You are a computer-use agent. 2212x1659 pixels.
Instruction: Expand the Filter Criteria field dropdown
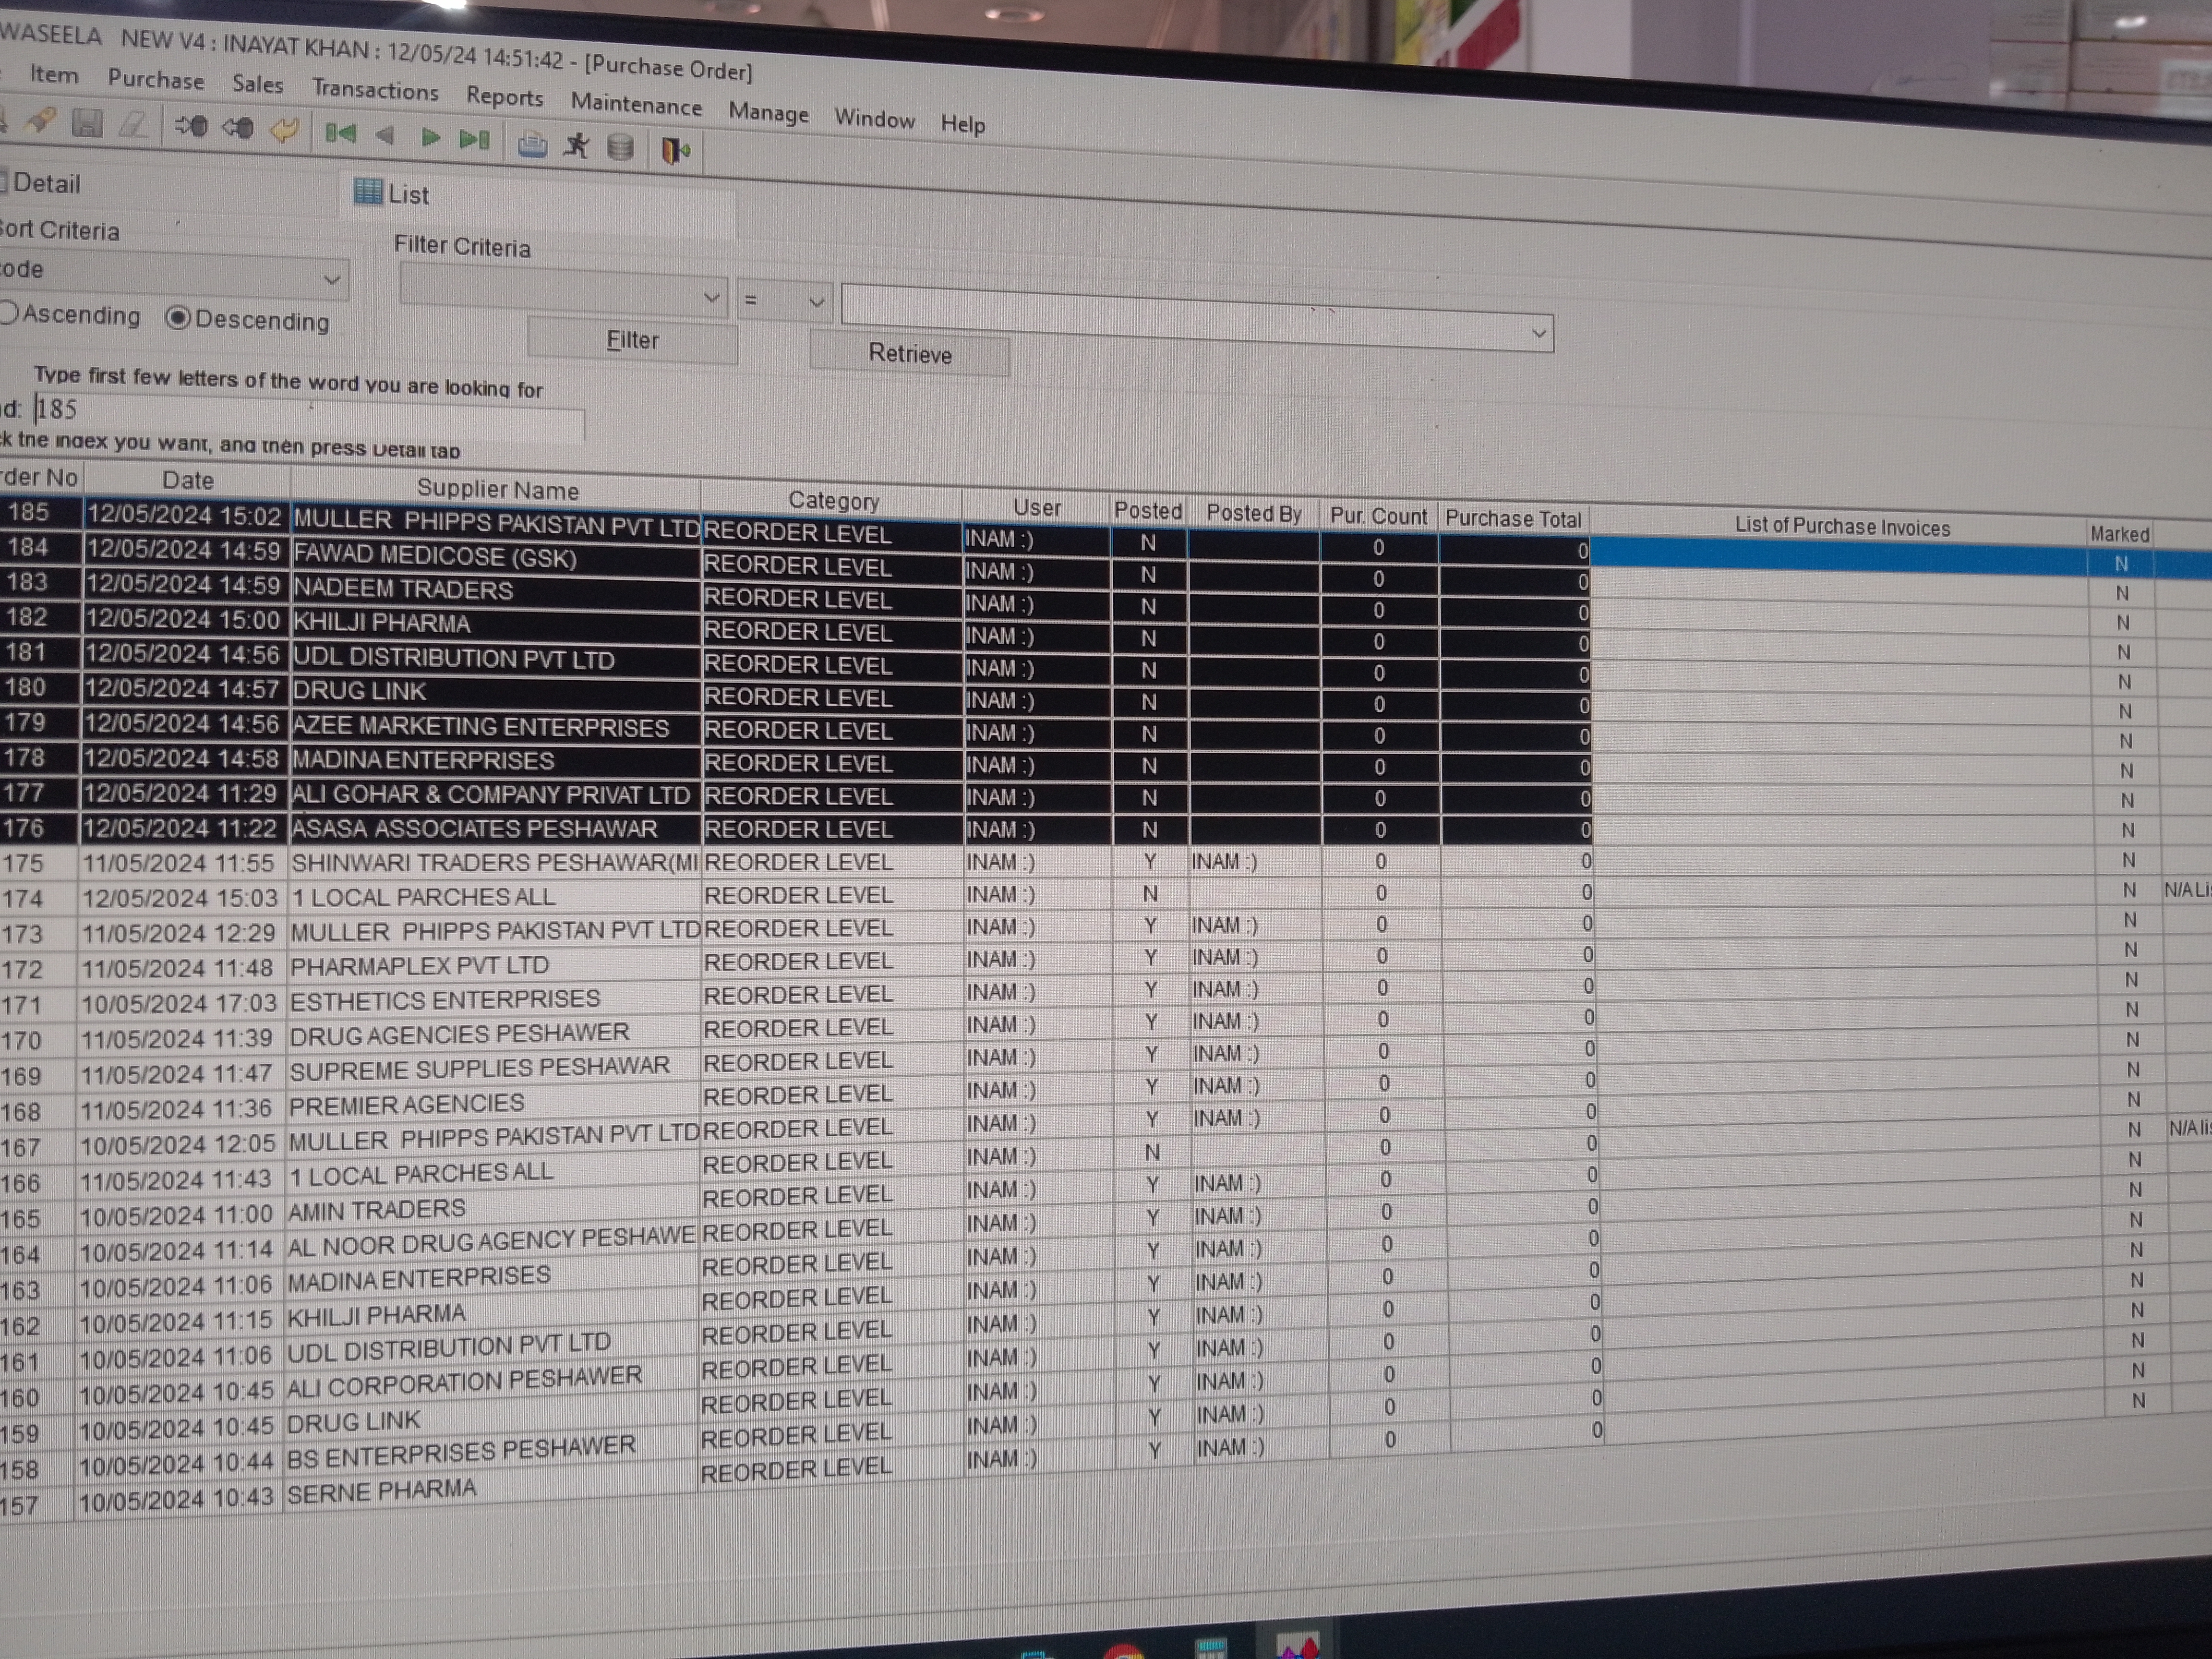click(x=711, y=297)
